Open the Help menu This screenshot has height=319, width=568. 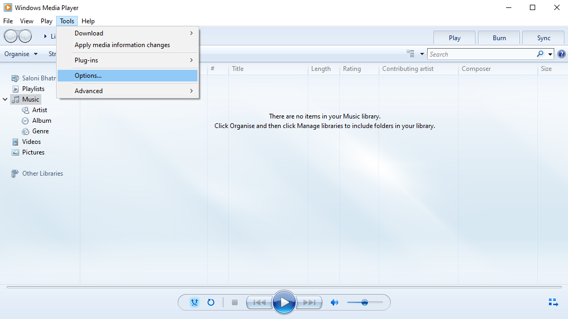pos(88,21)
